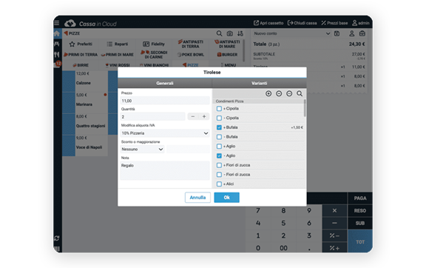Click the variants list scrollbar
The height and width of the screenshot is (268, 426).
click(305, 108)
